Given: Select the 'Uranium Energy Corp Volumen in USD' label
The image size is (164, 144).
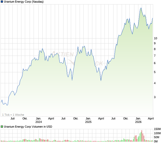Looking at the screenshot, I should 28,127.
